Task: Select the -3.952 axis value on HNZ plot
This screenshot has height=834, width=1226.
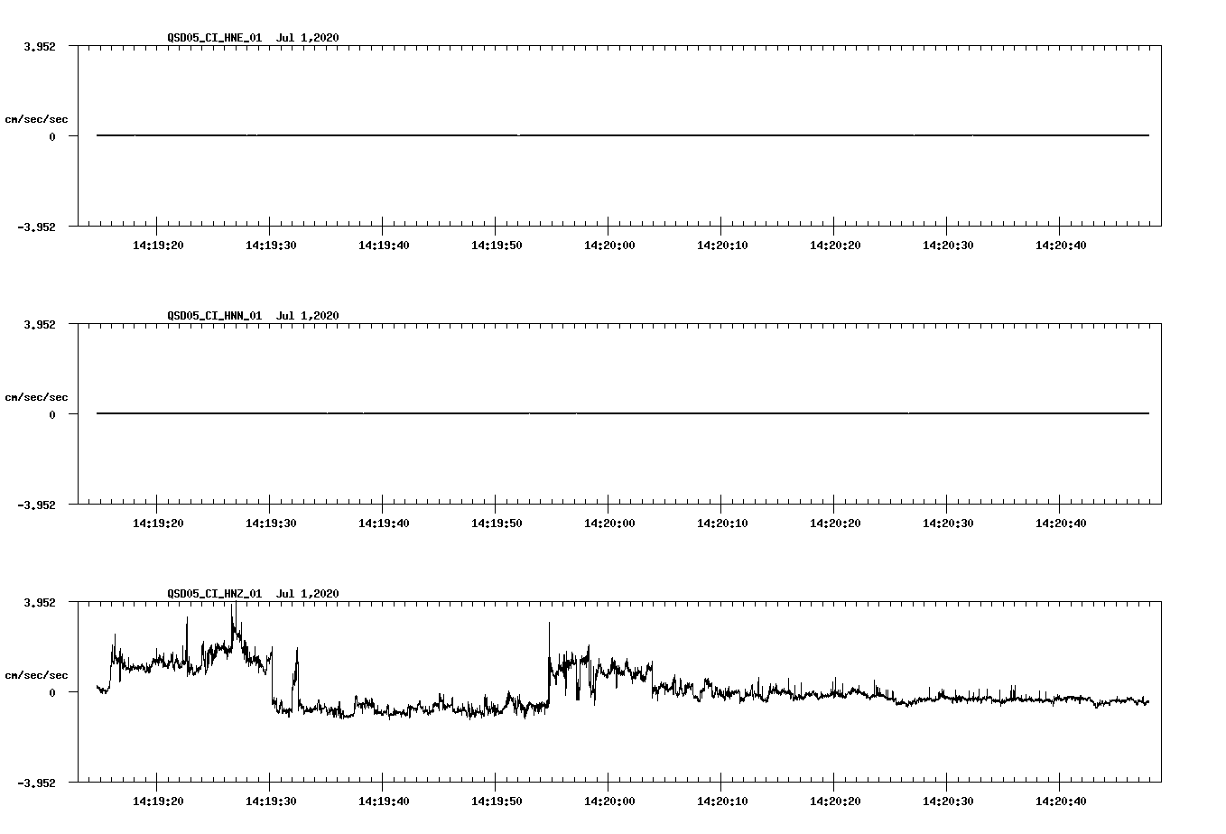Action: [37, 783]
